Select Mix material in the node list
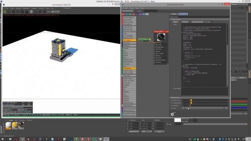Viewport: 251px width, 141px height. click(x=129, y=20)
